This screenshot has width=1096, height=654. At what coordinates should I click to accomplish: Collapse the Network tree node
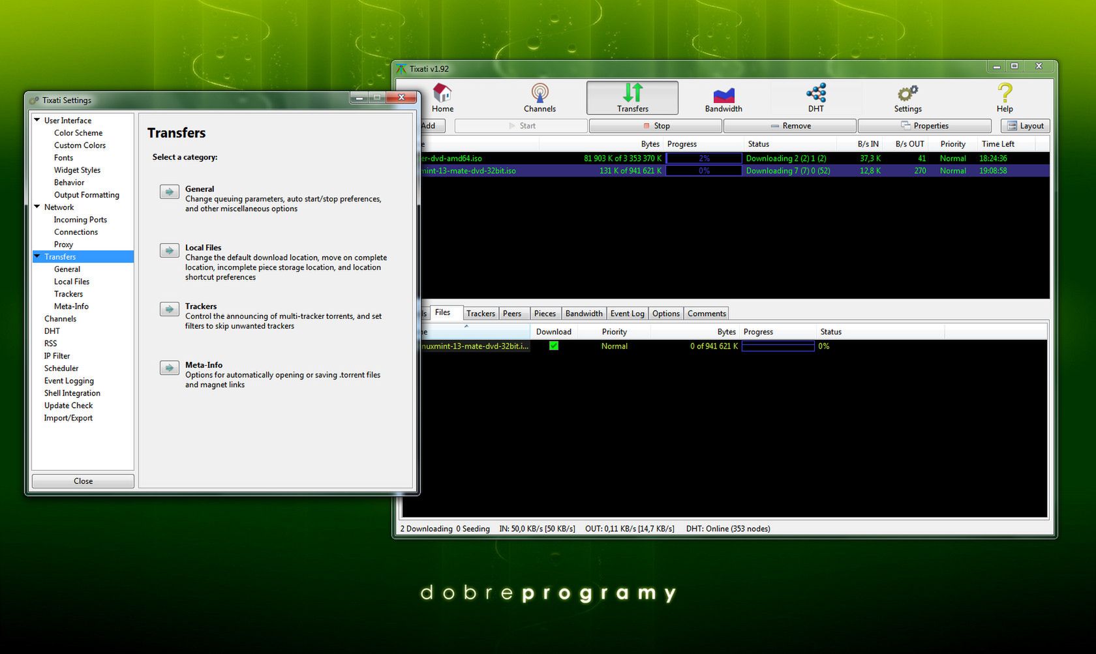pyautogui.click(x=37, y=207)
